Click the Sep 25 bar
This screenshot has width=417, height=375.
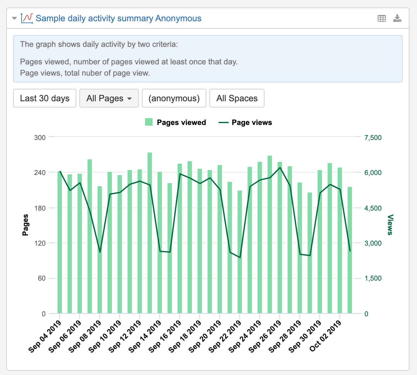pos(270,234)
